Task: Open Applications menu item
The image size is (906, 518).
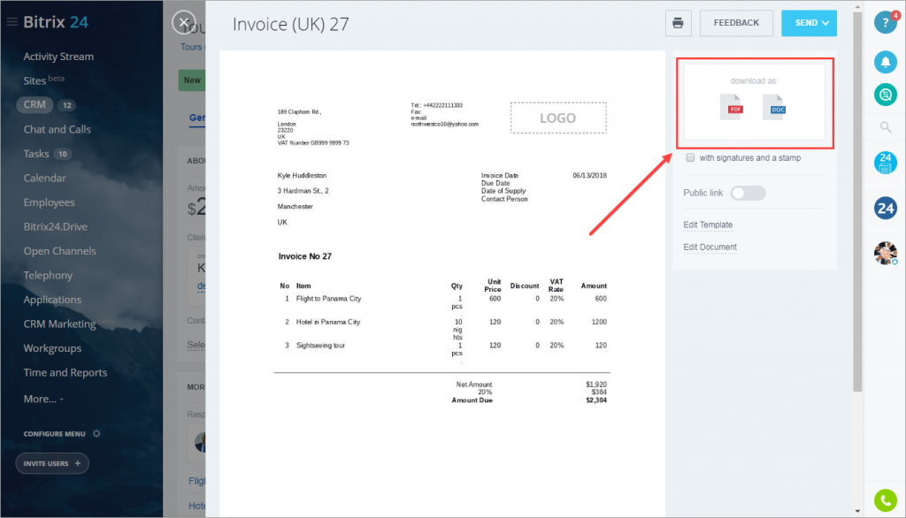Action: pyautogui.click(x=52, y=300)
